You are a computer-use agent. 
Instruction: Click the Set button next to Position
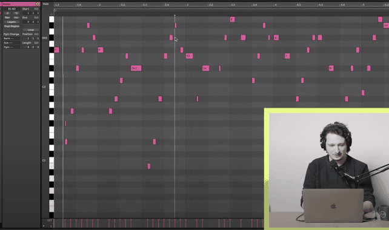point(36,34)
